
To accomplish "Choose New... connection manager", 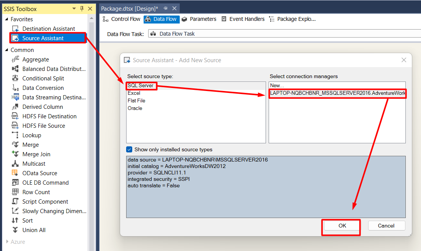I will pos(337,85).
